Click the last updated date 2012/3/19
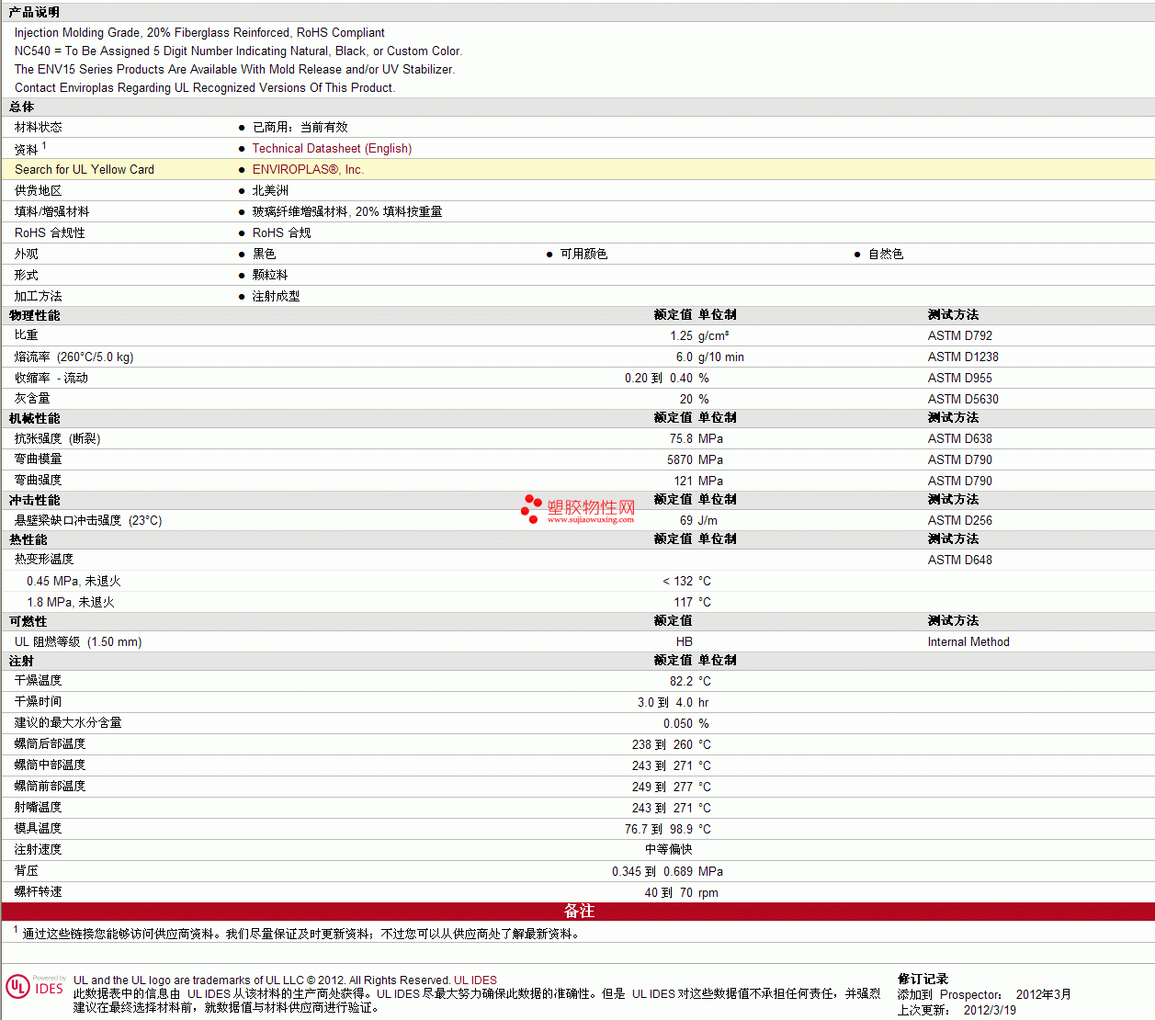1155x1020 pixels. click(x=990, y=1010)
